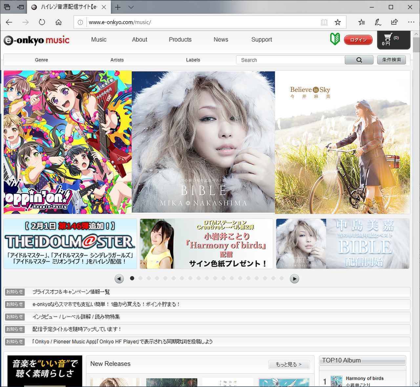Advance carousel with next arrow
This screenshot has height=387, width=420.
pos(294,279)
